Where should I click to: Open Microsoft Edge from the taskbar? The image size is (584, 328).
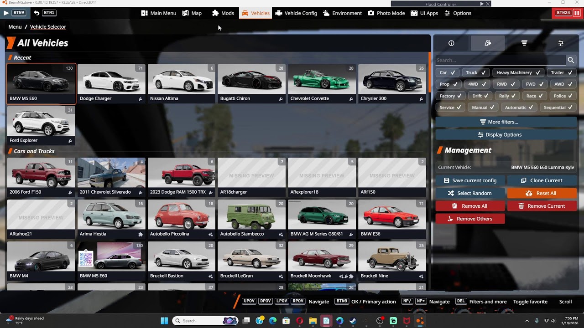(273, 321)
